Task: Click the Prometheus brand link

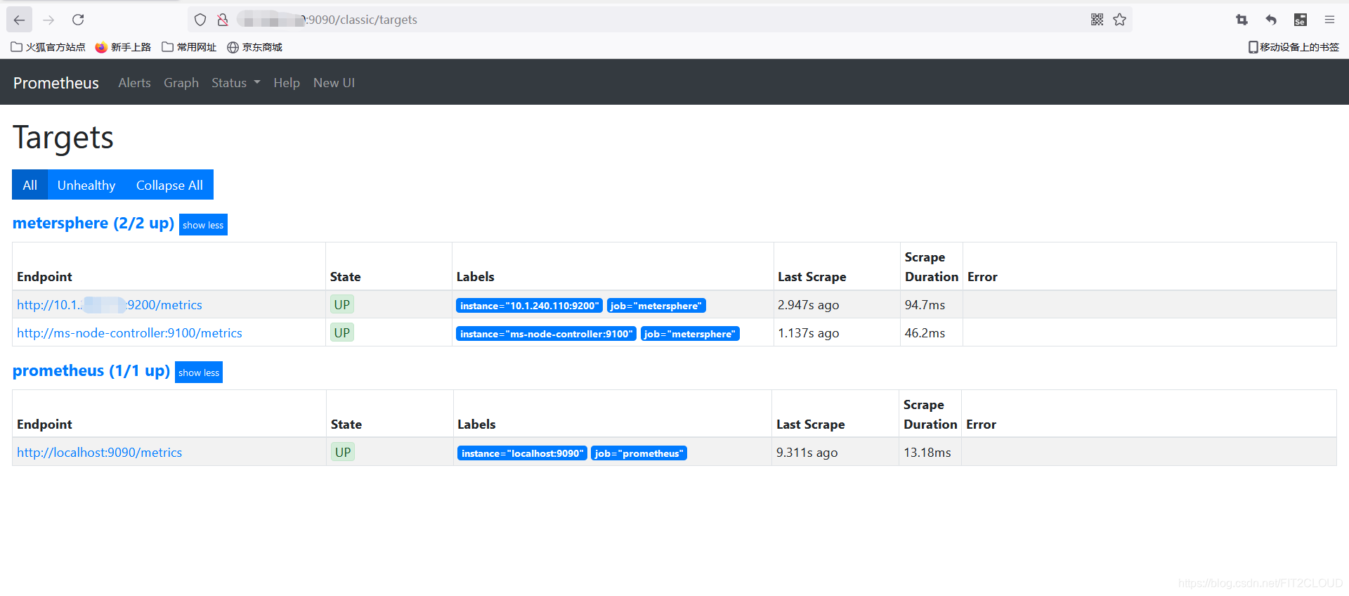Action: (56, 83)
